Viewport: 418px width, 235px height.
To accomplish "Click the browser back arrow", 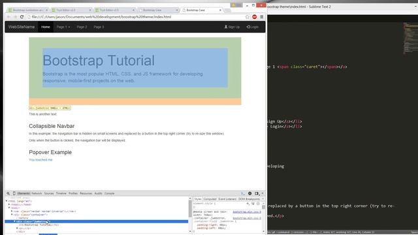I will (8, 17).
